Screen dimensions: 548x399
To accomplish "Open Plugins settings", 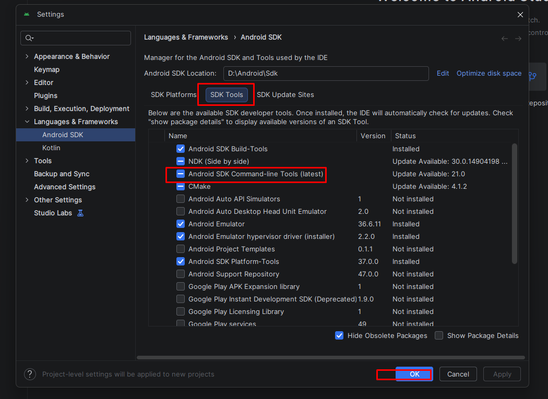I will [45, 96].
